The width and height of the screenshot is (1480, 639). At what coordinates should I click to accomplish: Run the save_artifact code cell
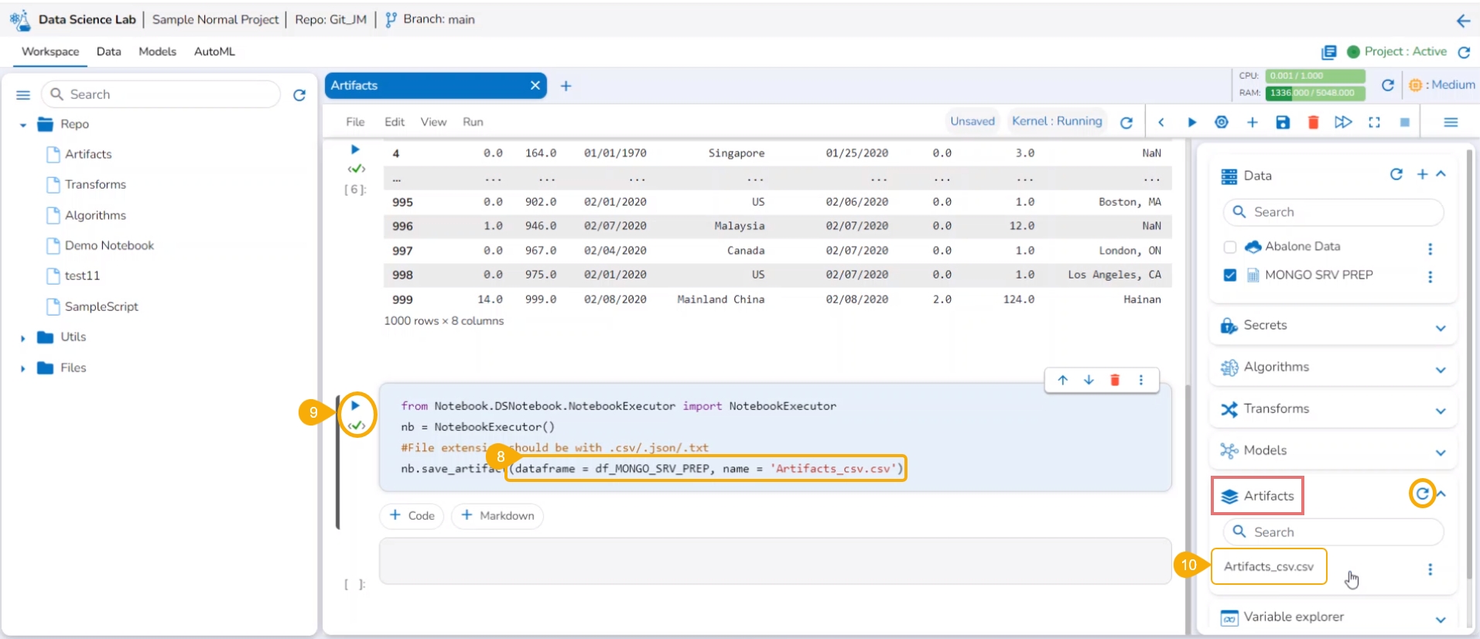tap(355, 405)
